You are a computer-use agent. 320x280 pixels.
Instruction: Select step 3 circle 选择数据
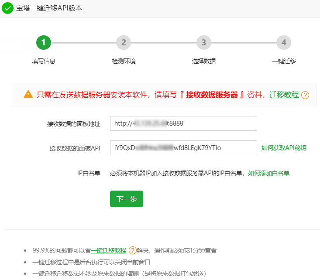click(204, 42)
